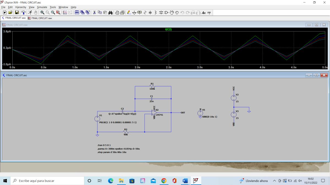
Task: Open Google Chrome from the taskbar
Action: [x=164, y=181]
